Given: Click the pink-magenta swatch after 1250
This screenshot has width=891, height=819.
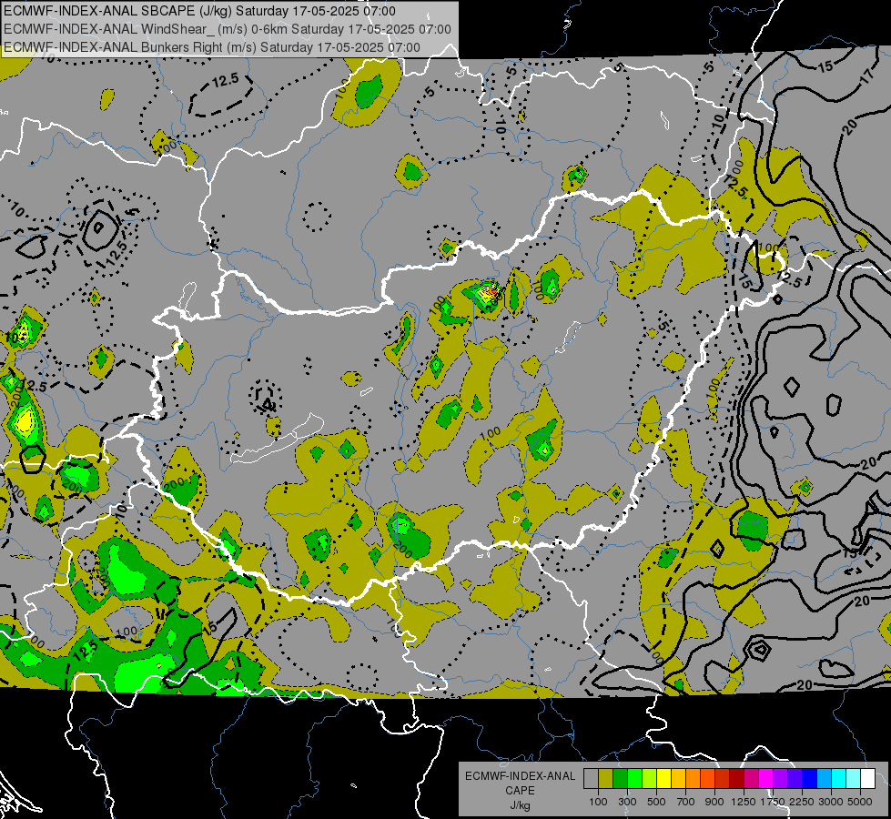Looking at the screenshot, I should (x=752, y=779).
